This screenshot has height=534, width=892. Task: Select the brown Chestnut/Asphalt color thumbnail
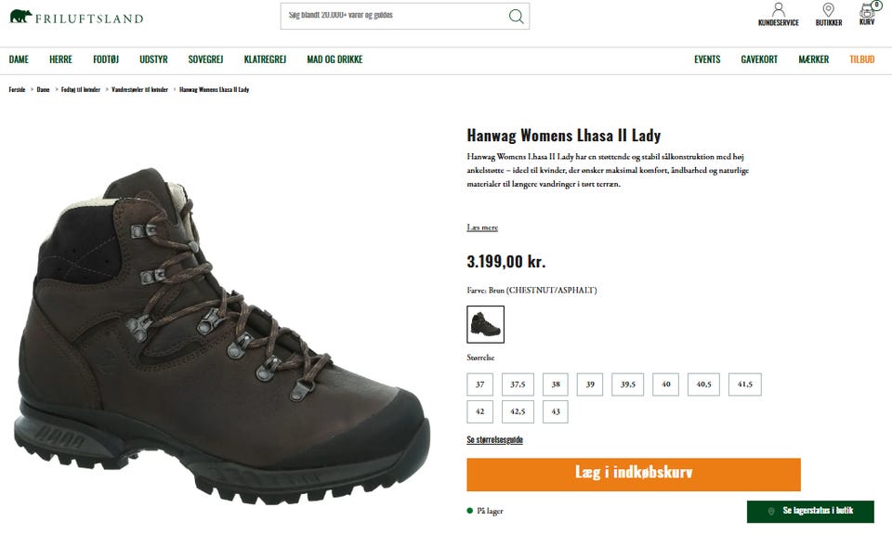485,324
